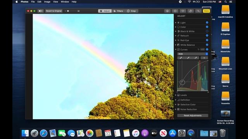Click the Reset Adjustments button

193,115
